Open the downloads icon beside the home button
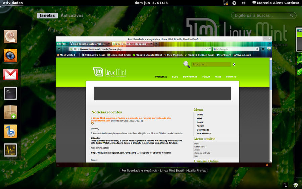 [x=269, y=49]
